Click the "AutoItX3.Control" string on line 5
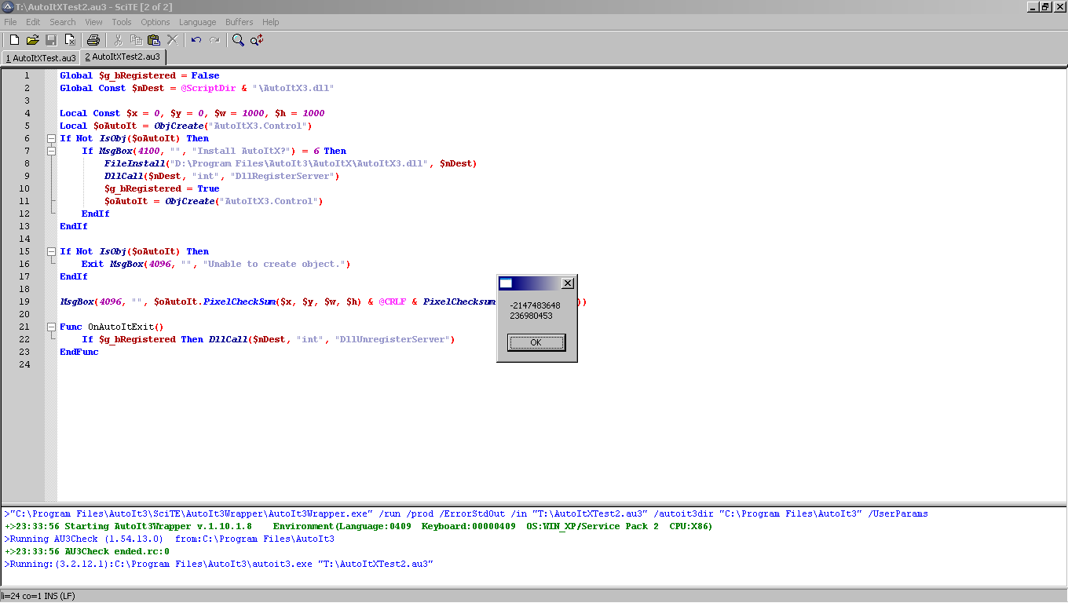The image size is (1068, 603). (x=258, y=126)
